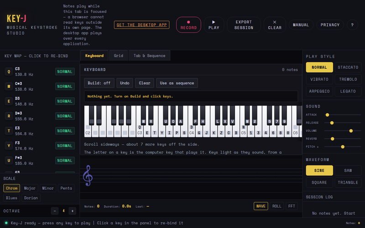
Task: Show the Roll visualizer view
Action: pos(276,206)
